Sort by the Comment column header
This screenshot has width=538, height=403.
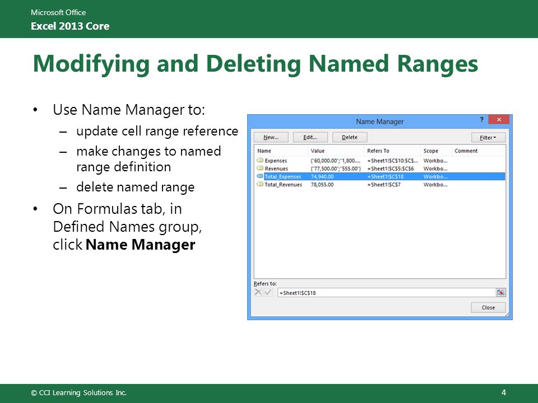click(478, 151)
